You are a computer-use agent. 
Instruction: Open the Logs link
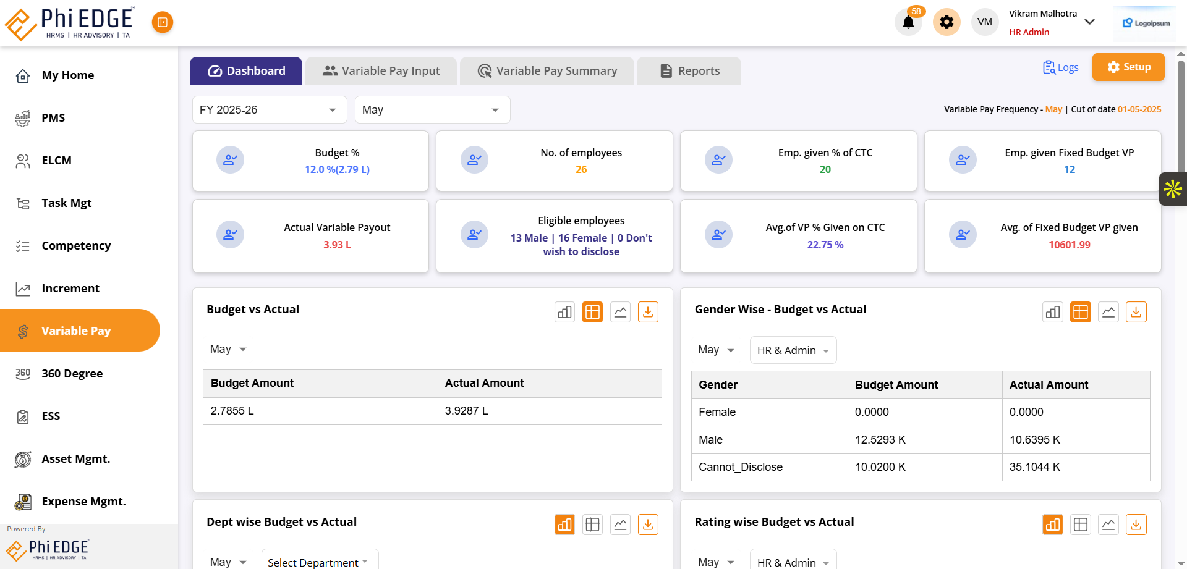[1067, 67]
